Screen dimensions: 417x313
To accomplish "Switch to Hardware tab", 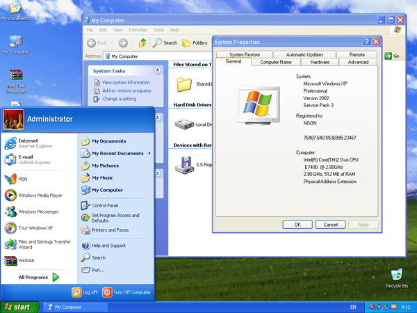I will [320, 62].
